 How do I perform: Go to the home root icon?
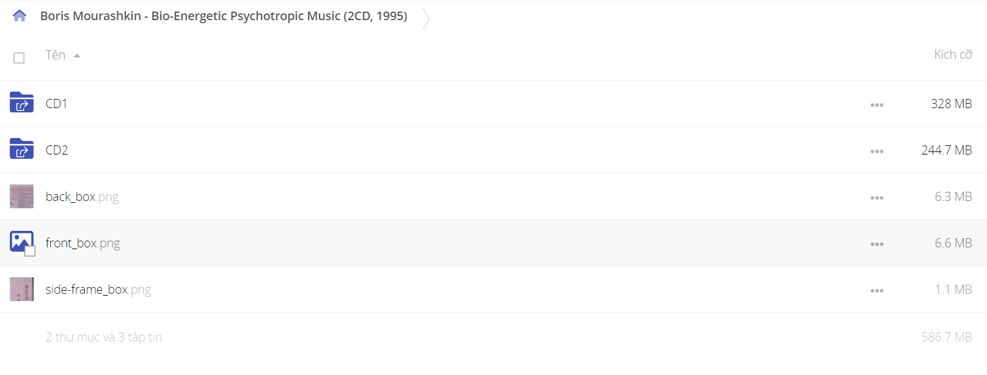pos(20,16)
